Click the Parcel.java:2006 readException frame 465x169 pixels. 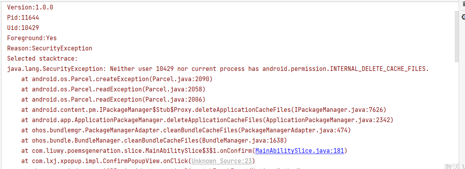[x=113, y=99]
